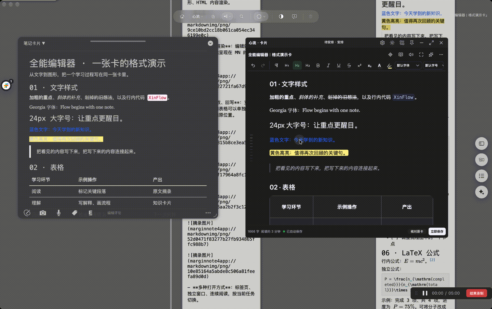Viewport: 492px width, 309px height.
Task: Enter fullscreen focus mode in editor
Action: [421, 54]
